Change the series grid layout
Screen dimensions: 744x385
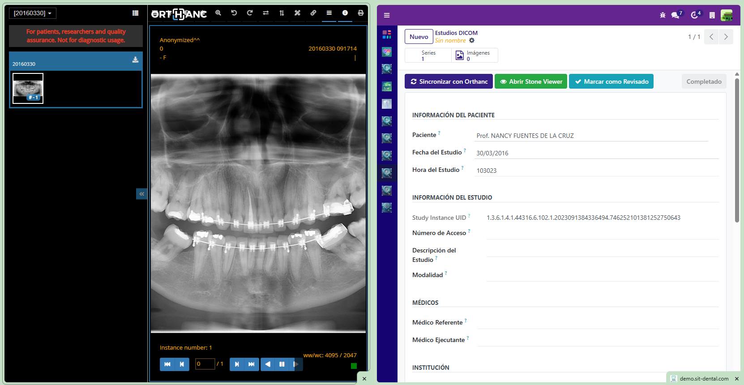135,13
